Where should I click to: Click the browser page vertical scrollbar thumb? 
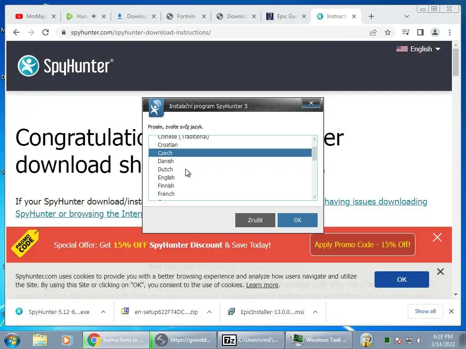click(456, 62)
